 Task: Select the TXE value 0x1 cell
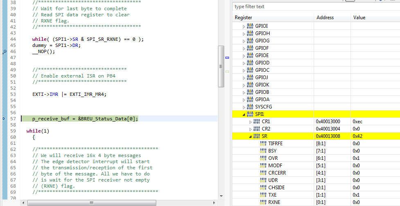click(375, 195)
